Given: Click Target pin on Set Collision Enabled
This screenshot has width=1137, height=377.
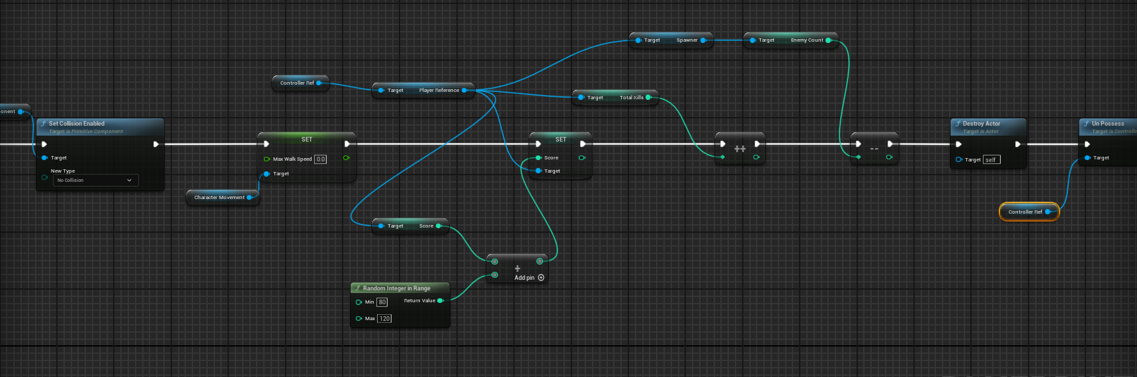Looking at the screenshot, I should 44,157.
